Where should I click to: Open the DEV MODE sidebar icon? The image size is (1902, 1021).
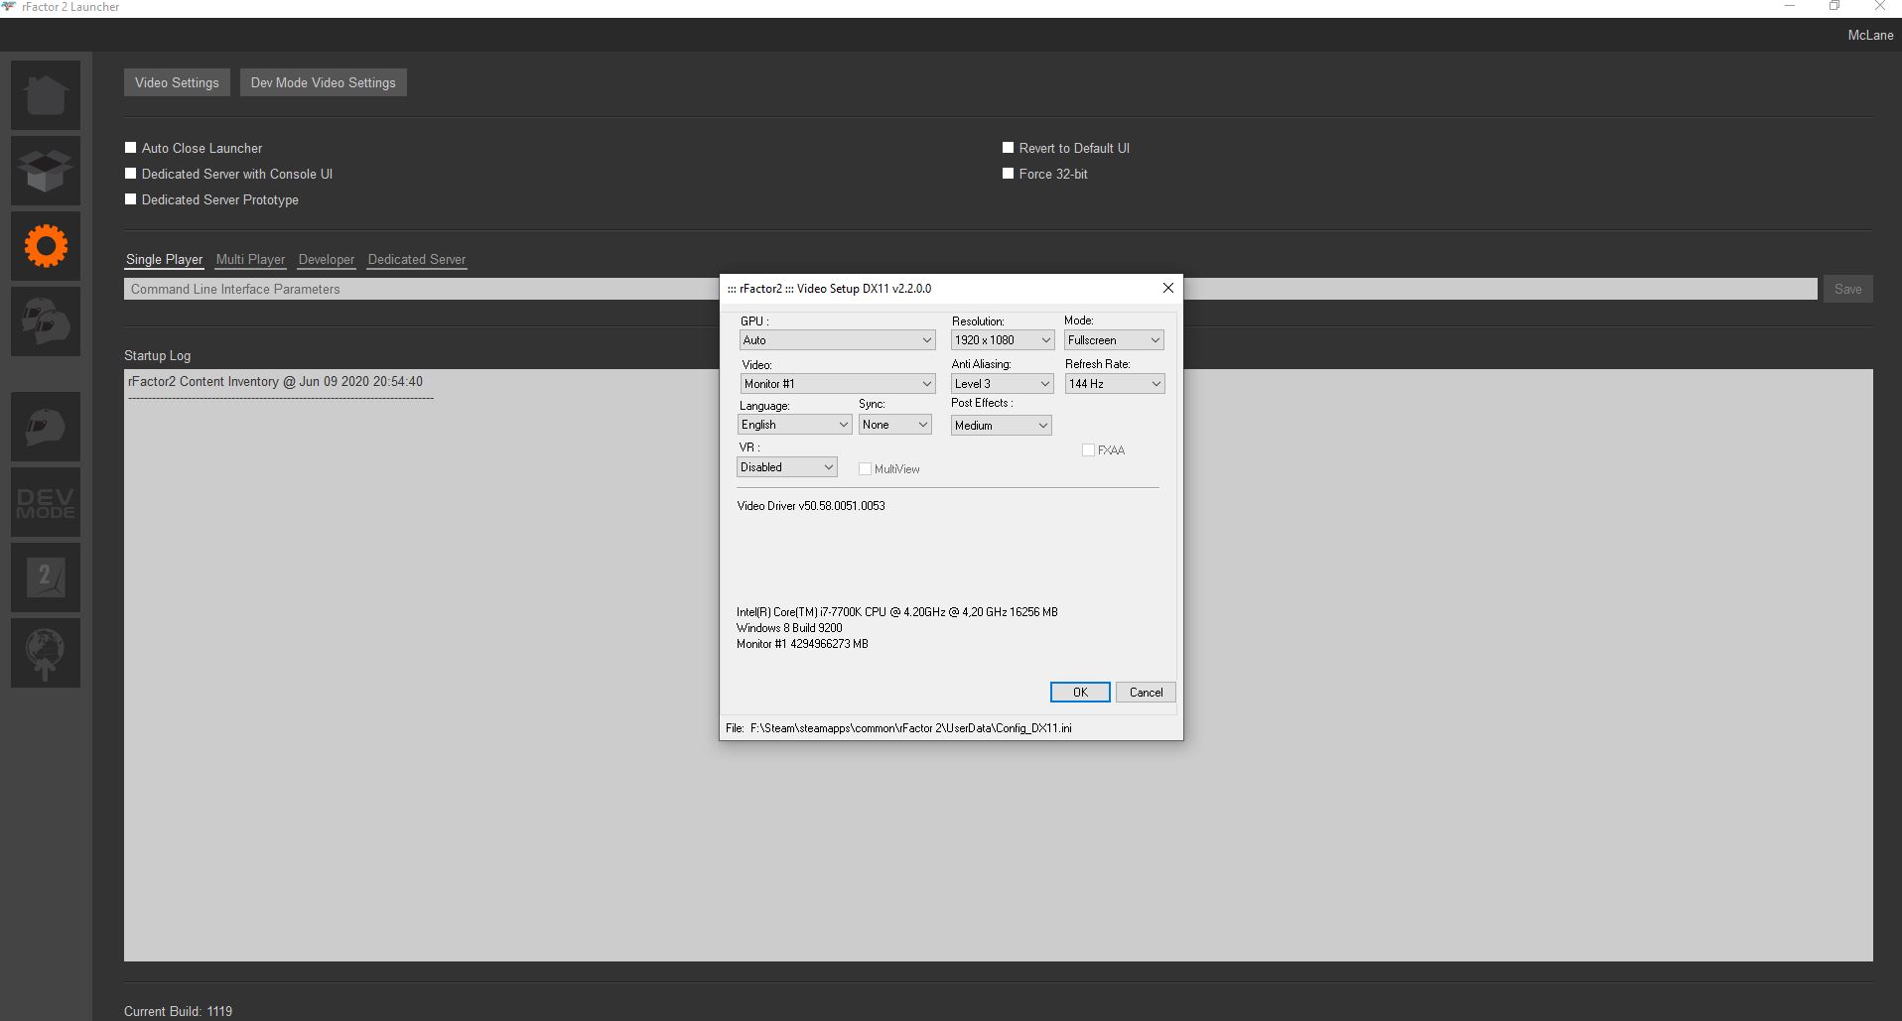(46, 502)
